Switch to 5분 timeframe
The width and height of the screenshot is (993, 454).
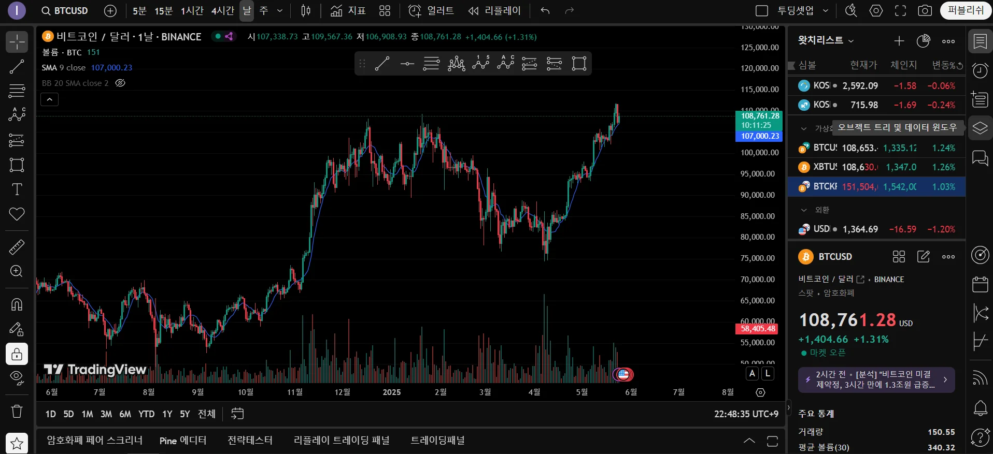[139, 11]
